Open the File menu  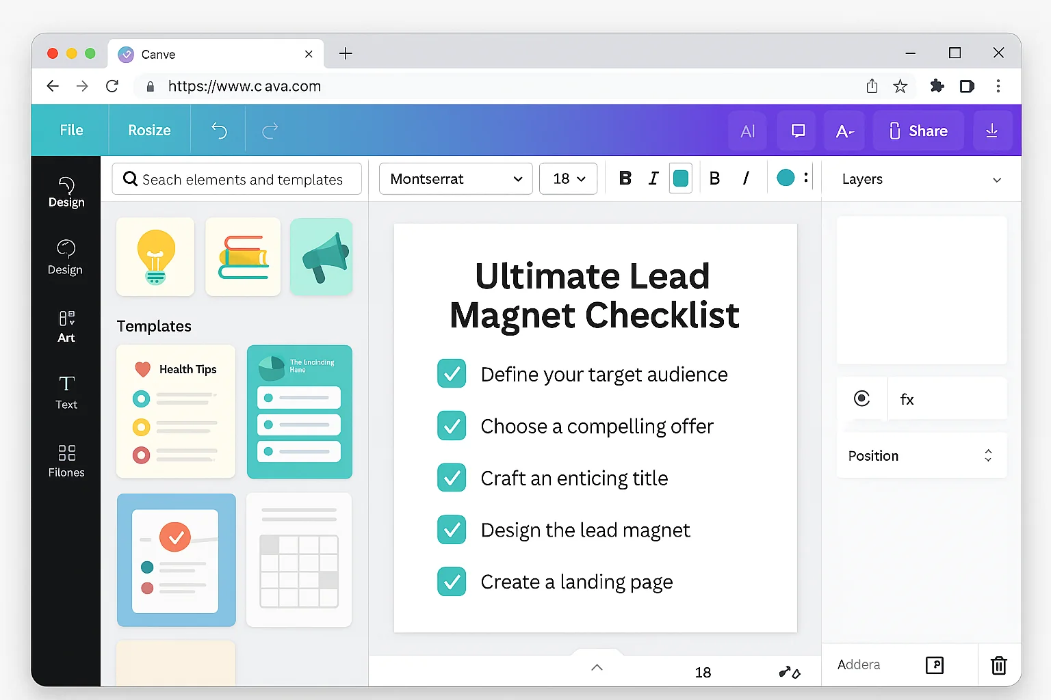(x=71, y=130)
